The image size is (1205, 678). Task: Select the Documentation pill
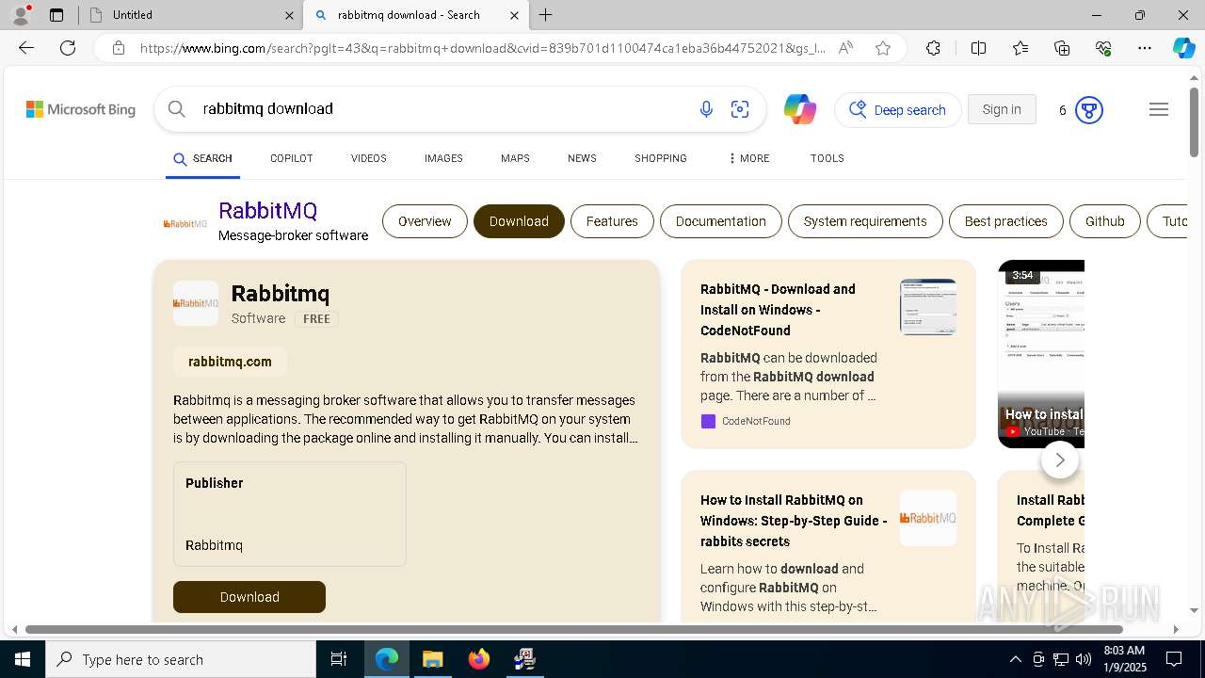(x=721, y=221)
